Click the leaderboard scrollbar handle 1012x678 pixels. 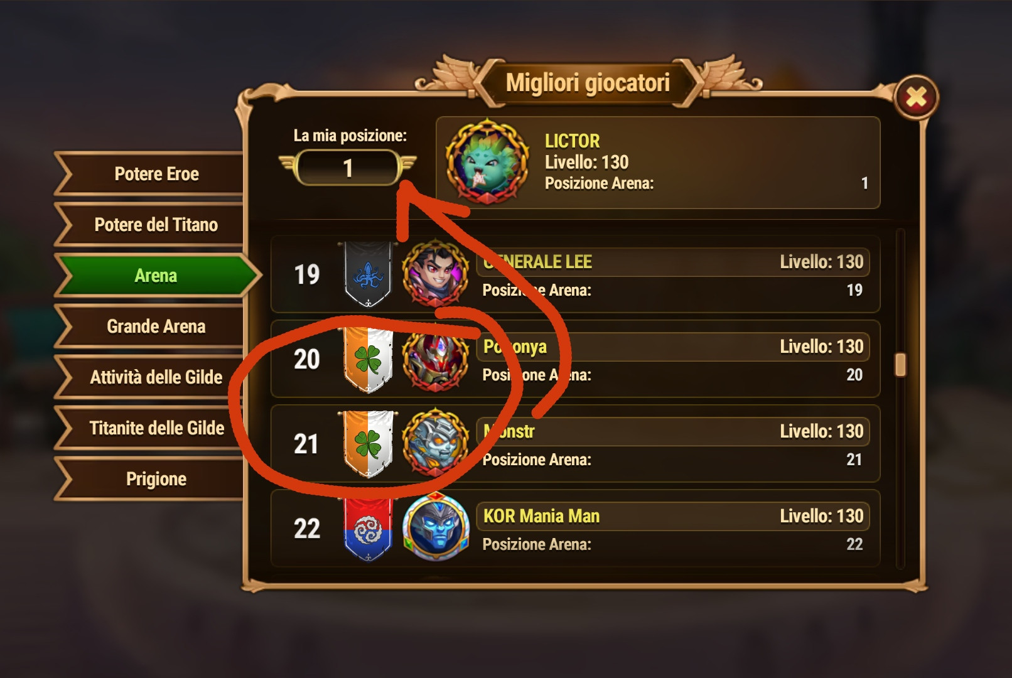click(x=900, y=365)
